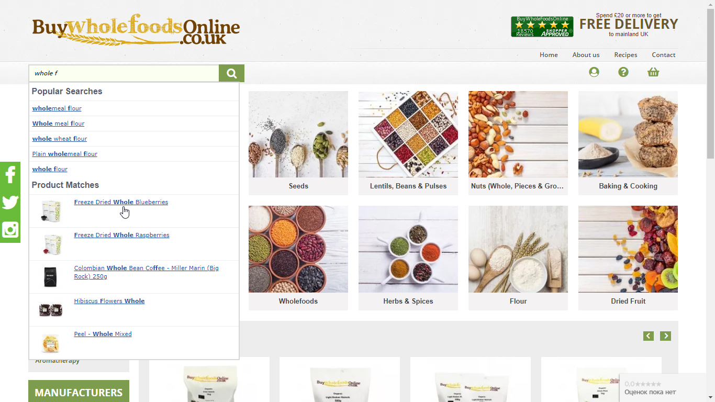Open Hibiscus Flowers Whole product match
715x402 pixels.
pyautogui.click(x=109, y=301)
